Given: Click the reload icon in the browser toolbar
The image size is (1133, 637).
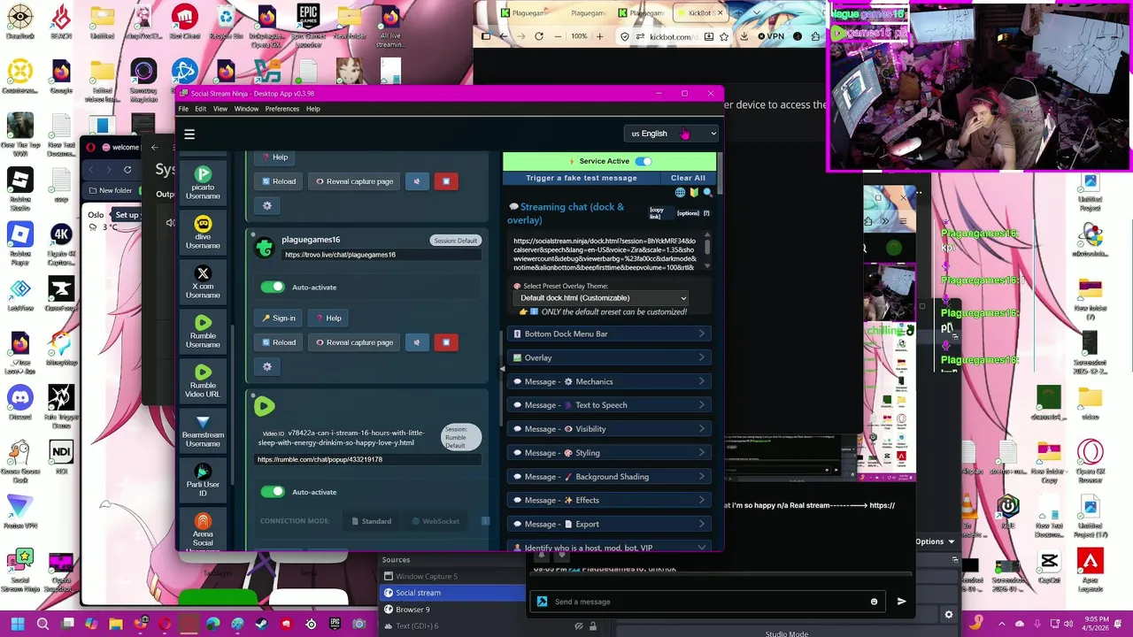Looking at the screenshot, I should [539, 36].
